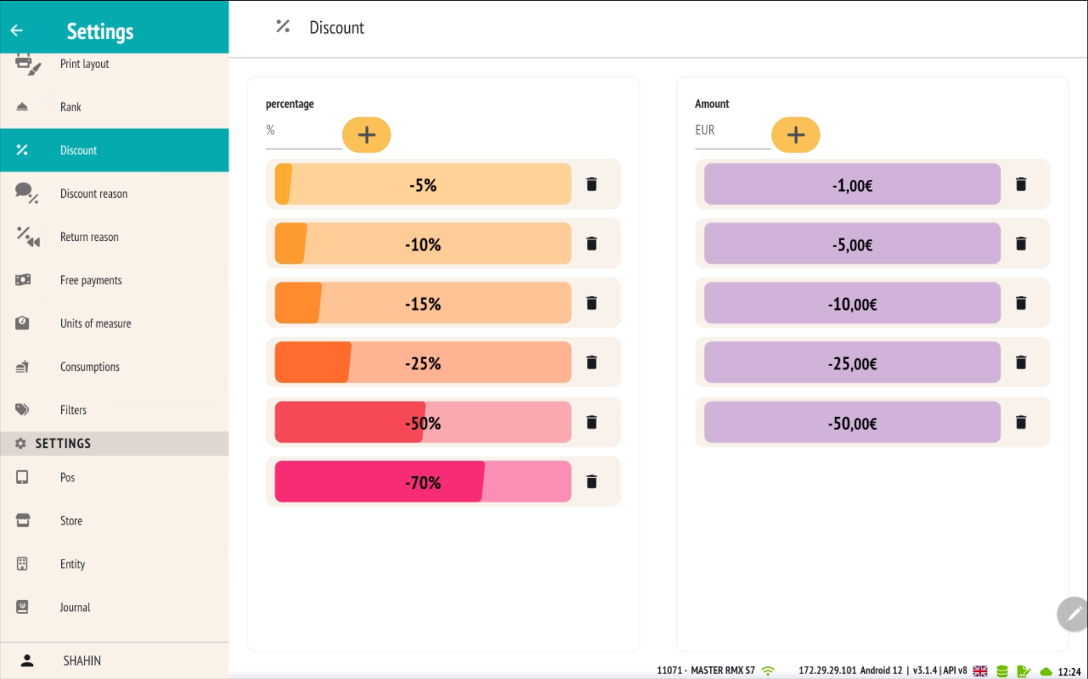Remove the -50,00€ amount using trash icon

point(1021,422)
